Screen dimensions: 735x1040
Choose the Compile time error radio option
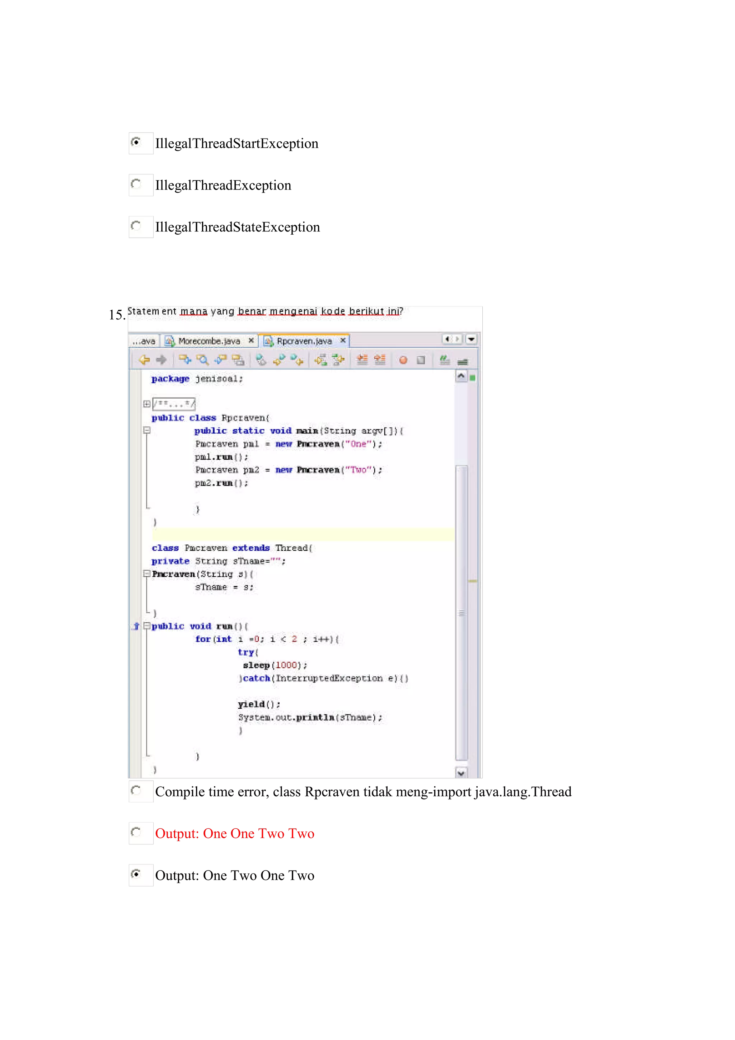pos(135,791)
